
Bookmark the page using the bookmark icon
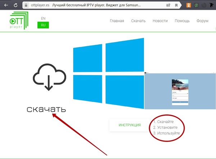[176, 5]
